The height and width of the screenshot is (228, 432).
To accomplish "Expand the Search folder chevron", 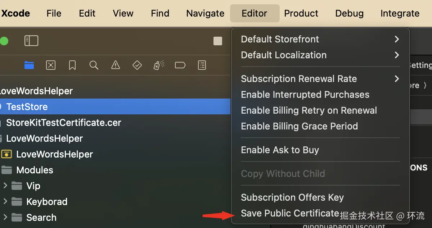I will 5,217.
